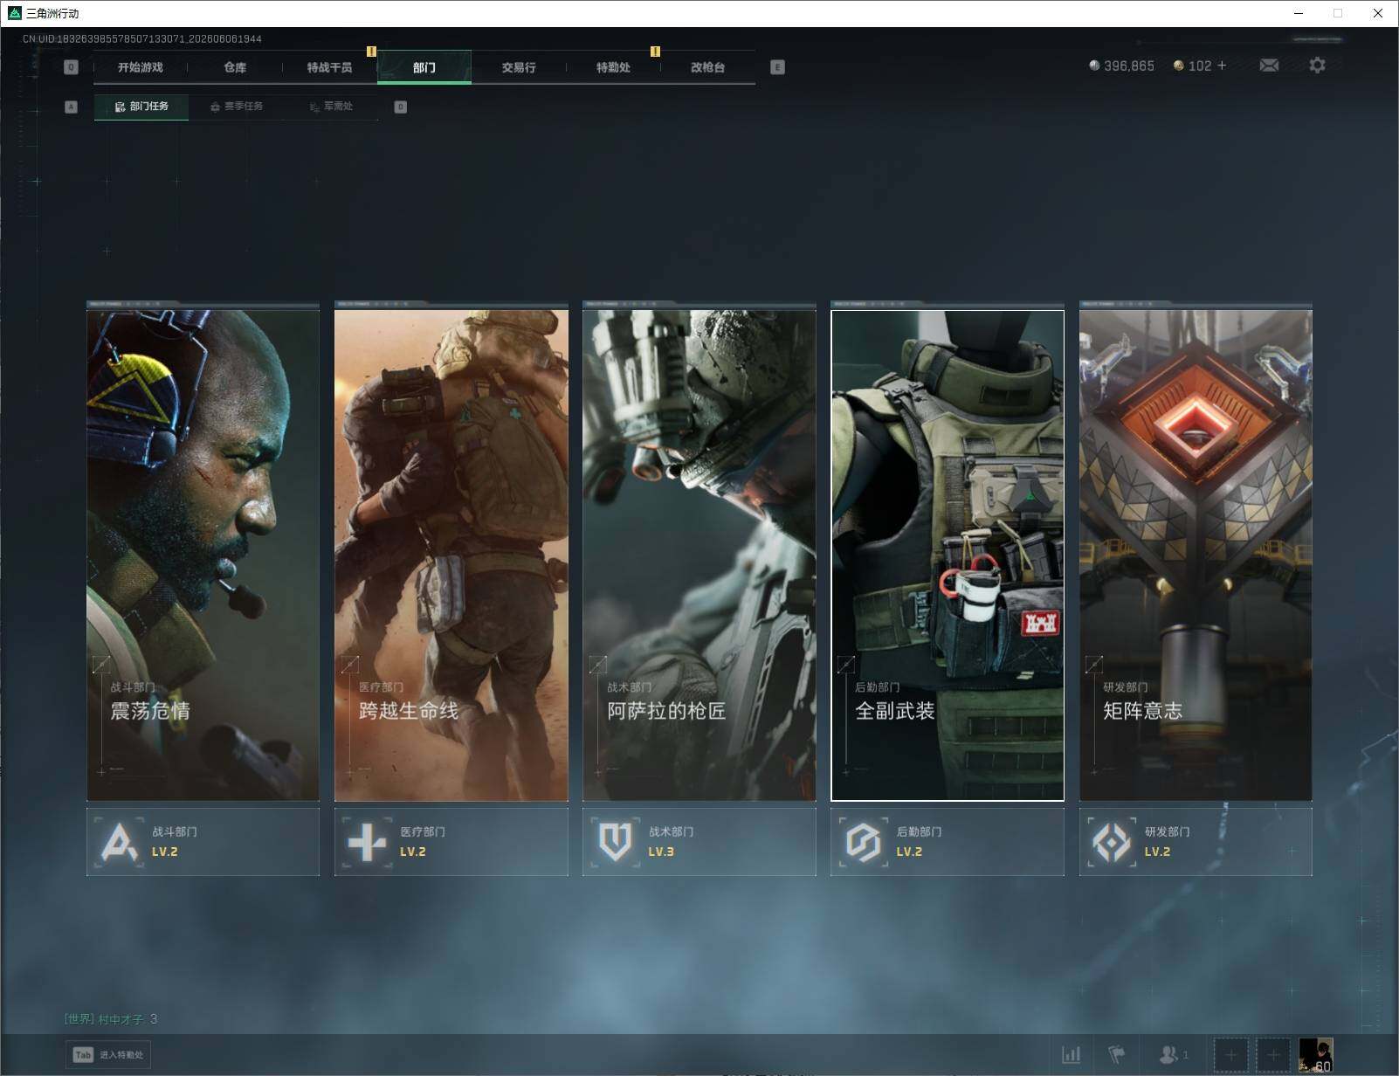1399x1076 pixels.
Task: Click the 医疗部门 LV.2 panel
Action: pyautogui.click(x=451, y=842)
